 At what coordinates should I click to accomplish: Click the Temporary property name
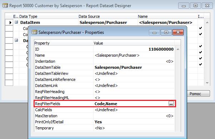click(44, 128)
